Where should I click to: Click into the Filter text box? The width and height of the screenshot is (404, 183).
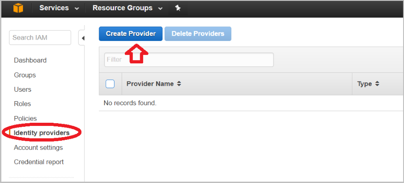[x=189, y=60]
